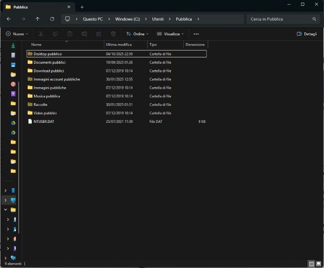Click the Cerca in Pubblica search box
This screenshot has height=268, width=324.
point(282,19)
